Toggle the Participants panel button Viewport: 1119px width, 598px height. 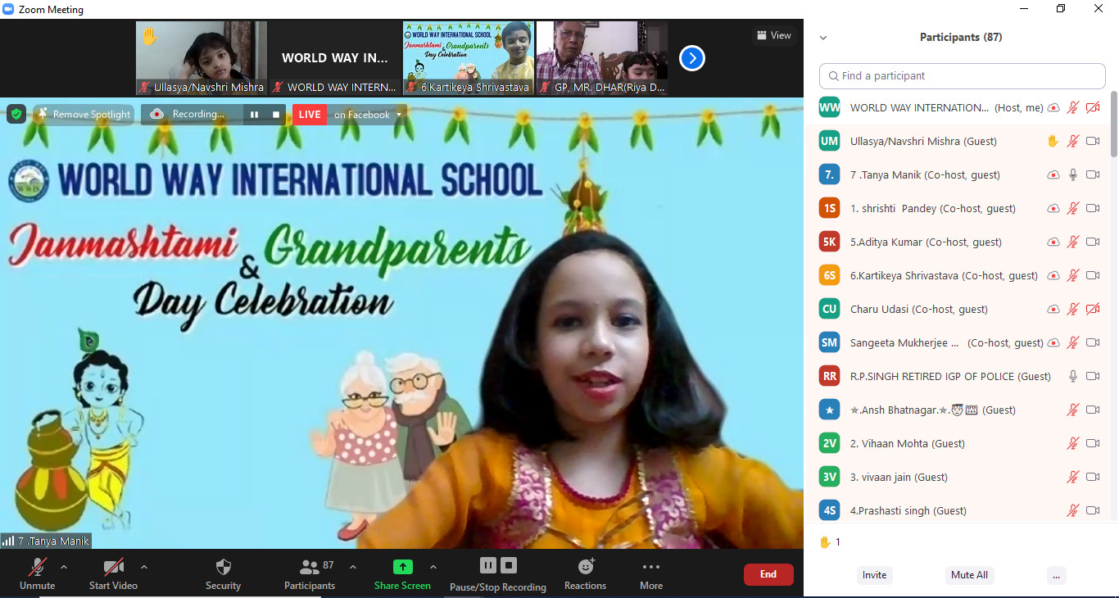click(310, 573)
